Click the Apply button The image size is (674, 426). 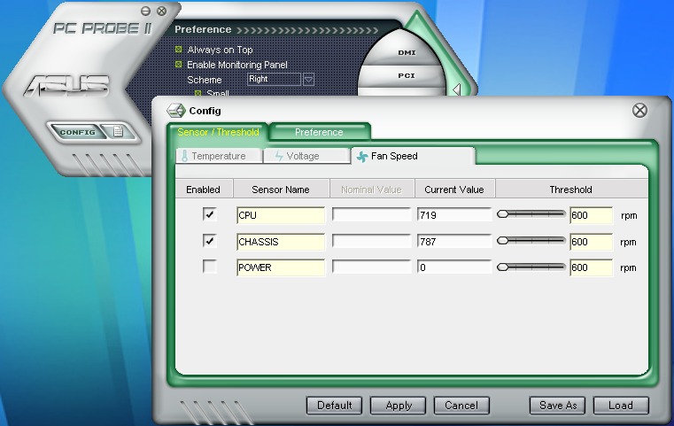pos(398,406)
